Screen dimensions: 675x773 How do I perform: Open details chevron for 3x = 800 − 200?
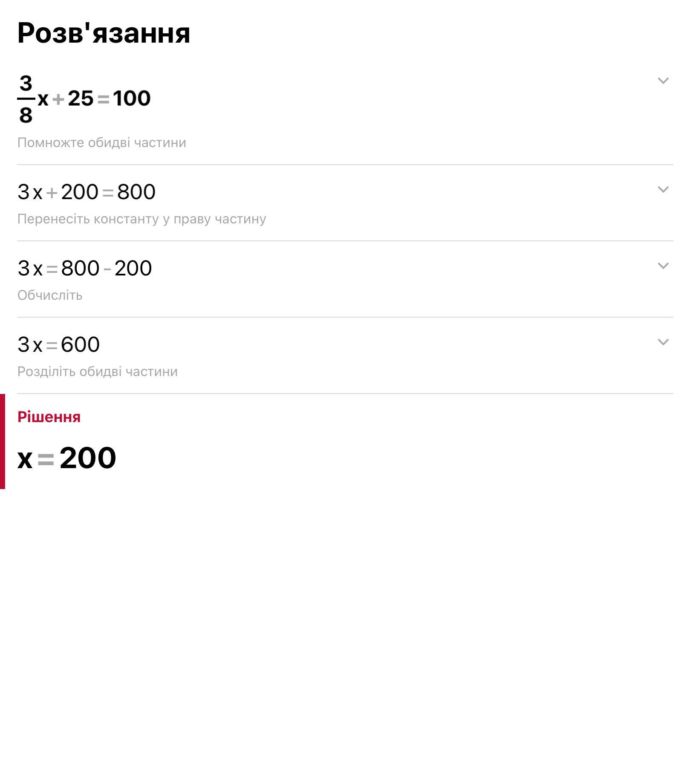point(663,266)
